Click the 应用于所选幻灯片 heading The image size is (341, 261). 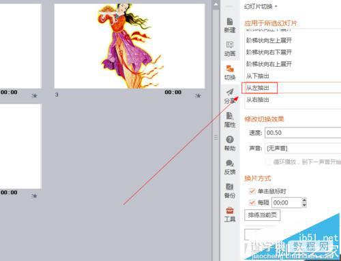(x=271, y=23)
